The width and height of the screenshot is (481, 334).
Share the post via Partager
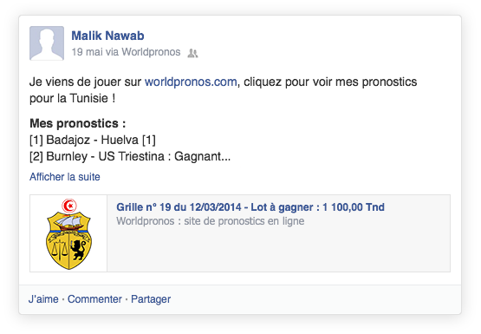(x=151, y=299)
